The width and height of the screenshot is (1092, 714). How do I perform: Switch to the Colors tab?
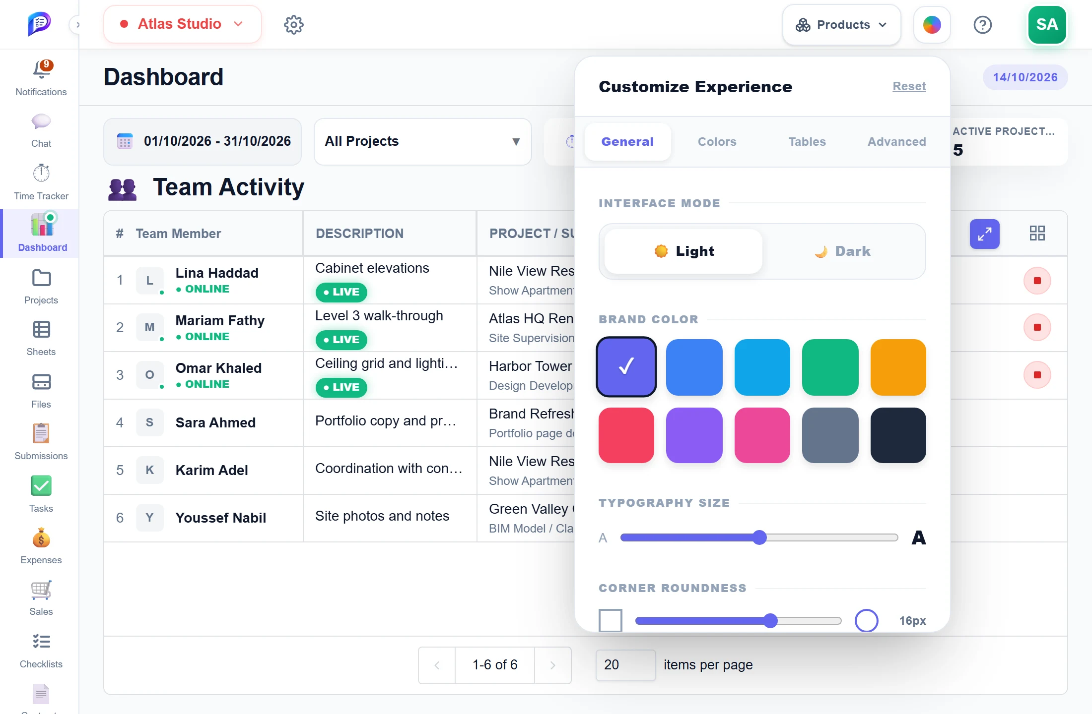pyautogui.click(x=717, y=142)
